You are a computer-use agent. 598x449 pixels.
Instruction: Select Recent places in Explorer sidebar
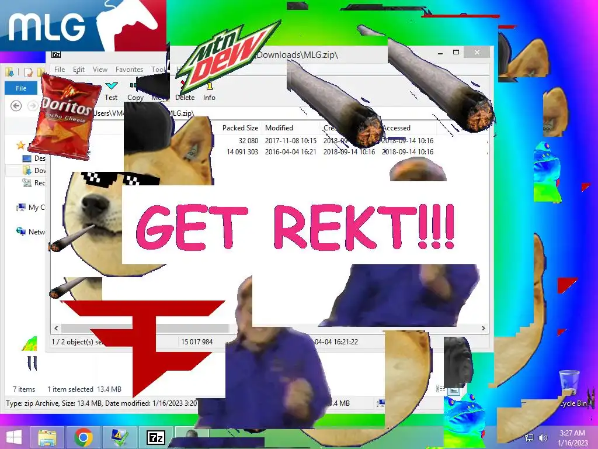tap(34, 183)
